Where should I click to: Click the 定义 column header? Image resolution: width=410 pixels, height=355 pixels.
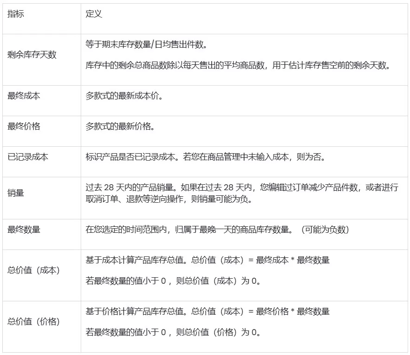coord(92,14)
